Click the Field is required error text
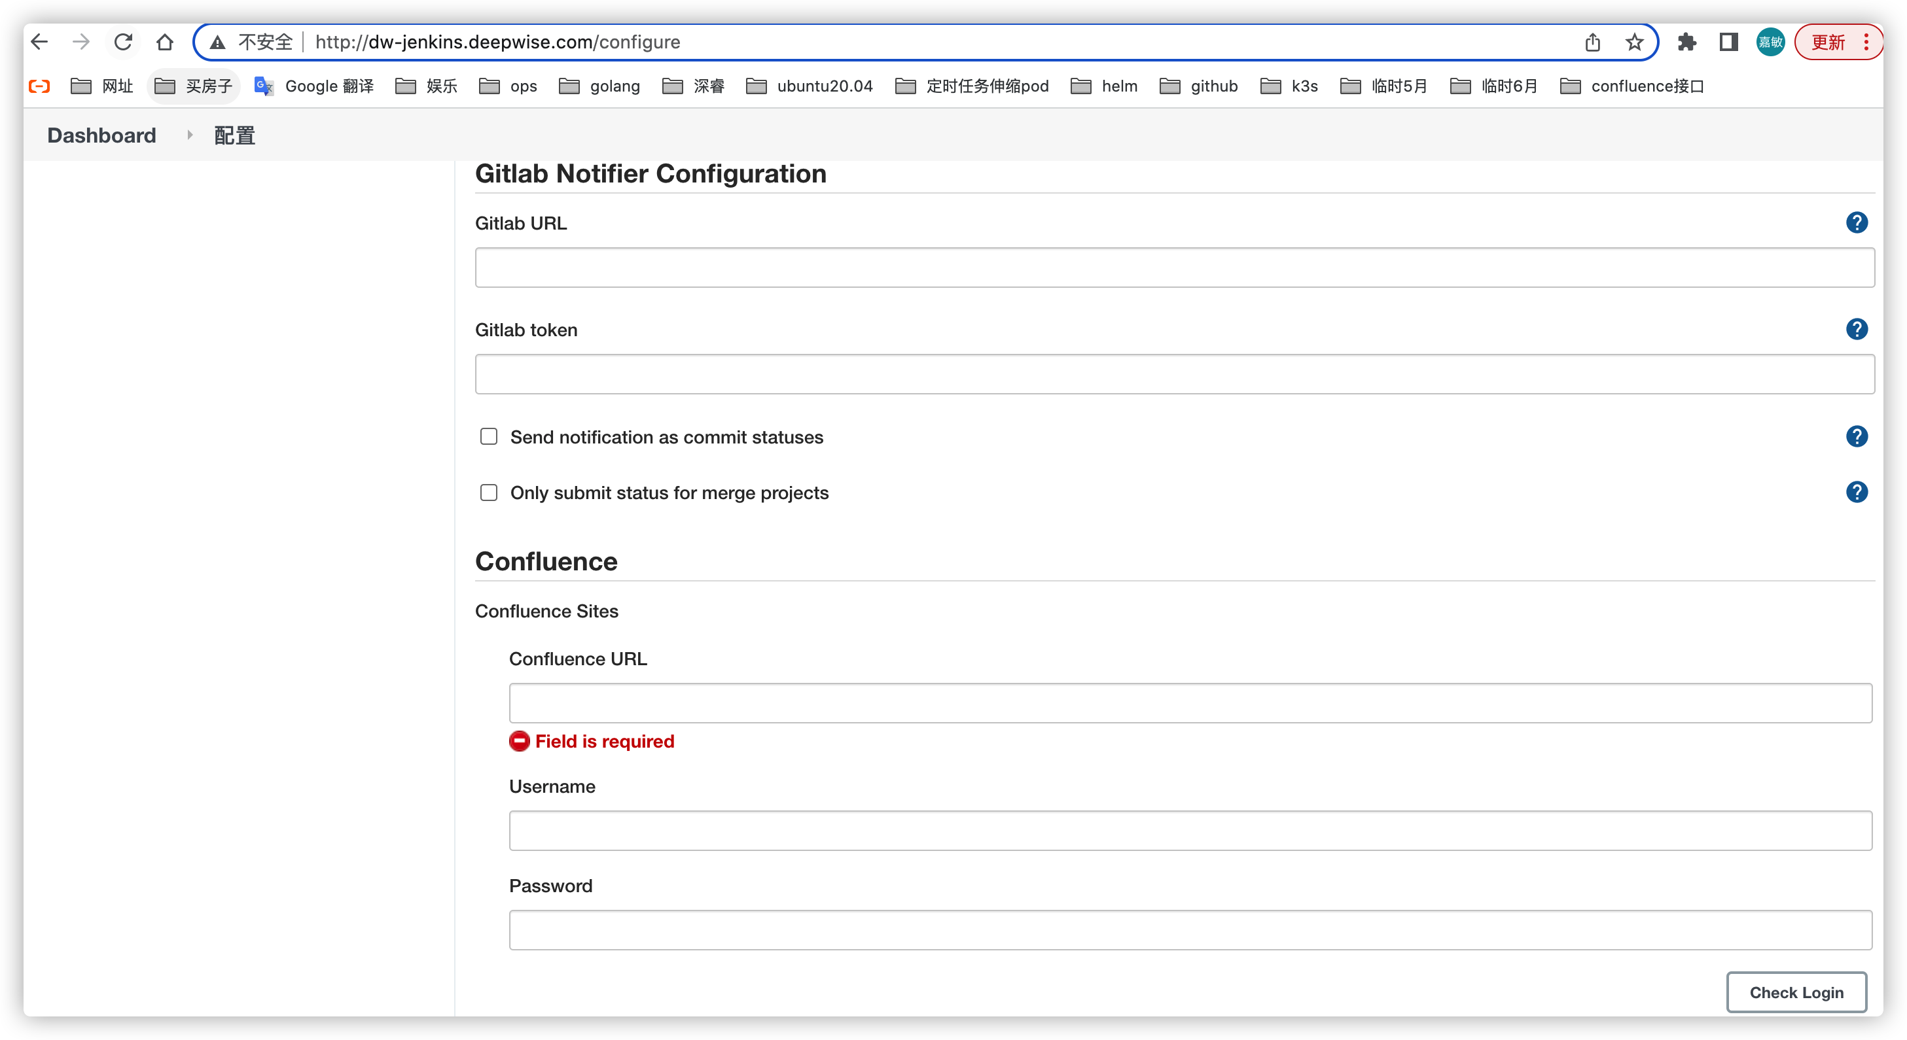 604,741
